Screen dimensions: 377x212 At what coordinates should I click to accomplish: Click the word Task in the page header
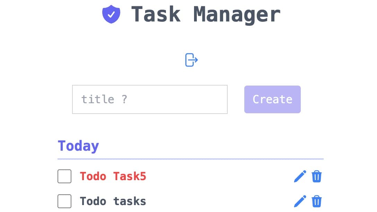click(156, 15)
